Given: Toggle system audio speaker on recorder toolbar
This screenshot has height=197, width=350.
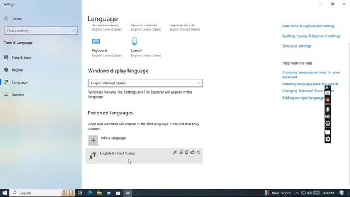Looking at the screenshot, I should click(x=328, y=117).
